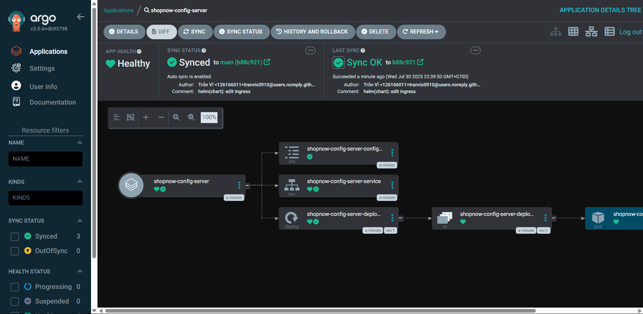
Task: Open the Settings section in sidebar
Action: pyautogui.click(x=42, y=68)
